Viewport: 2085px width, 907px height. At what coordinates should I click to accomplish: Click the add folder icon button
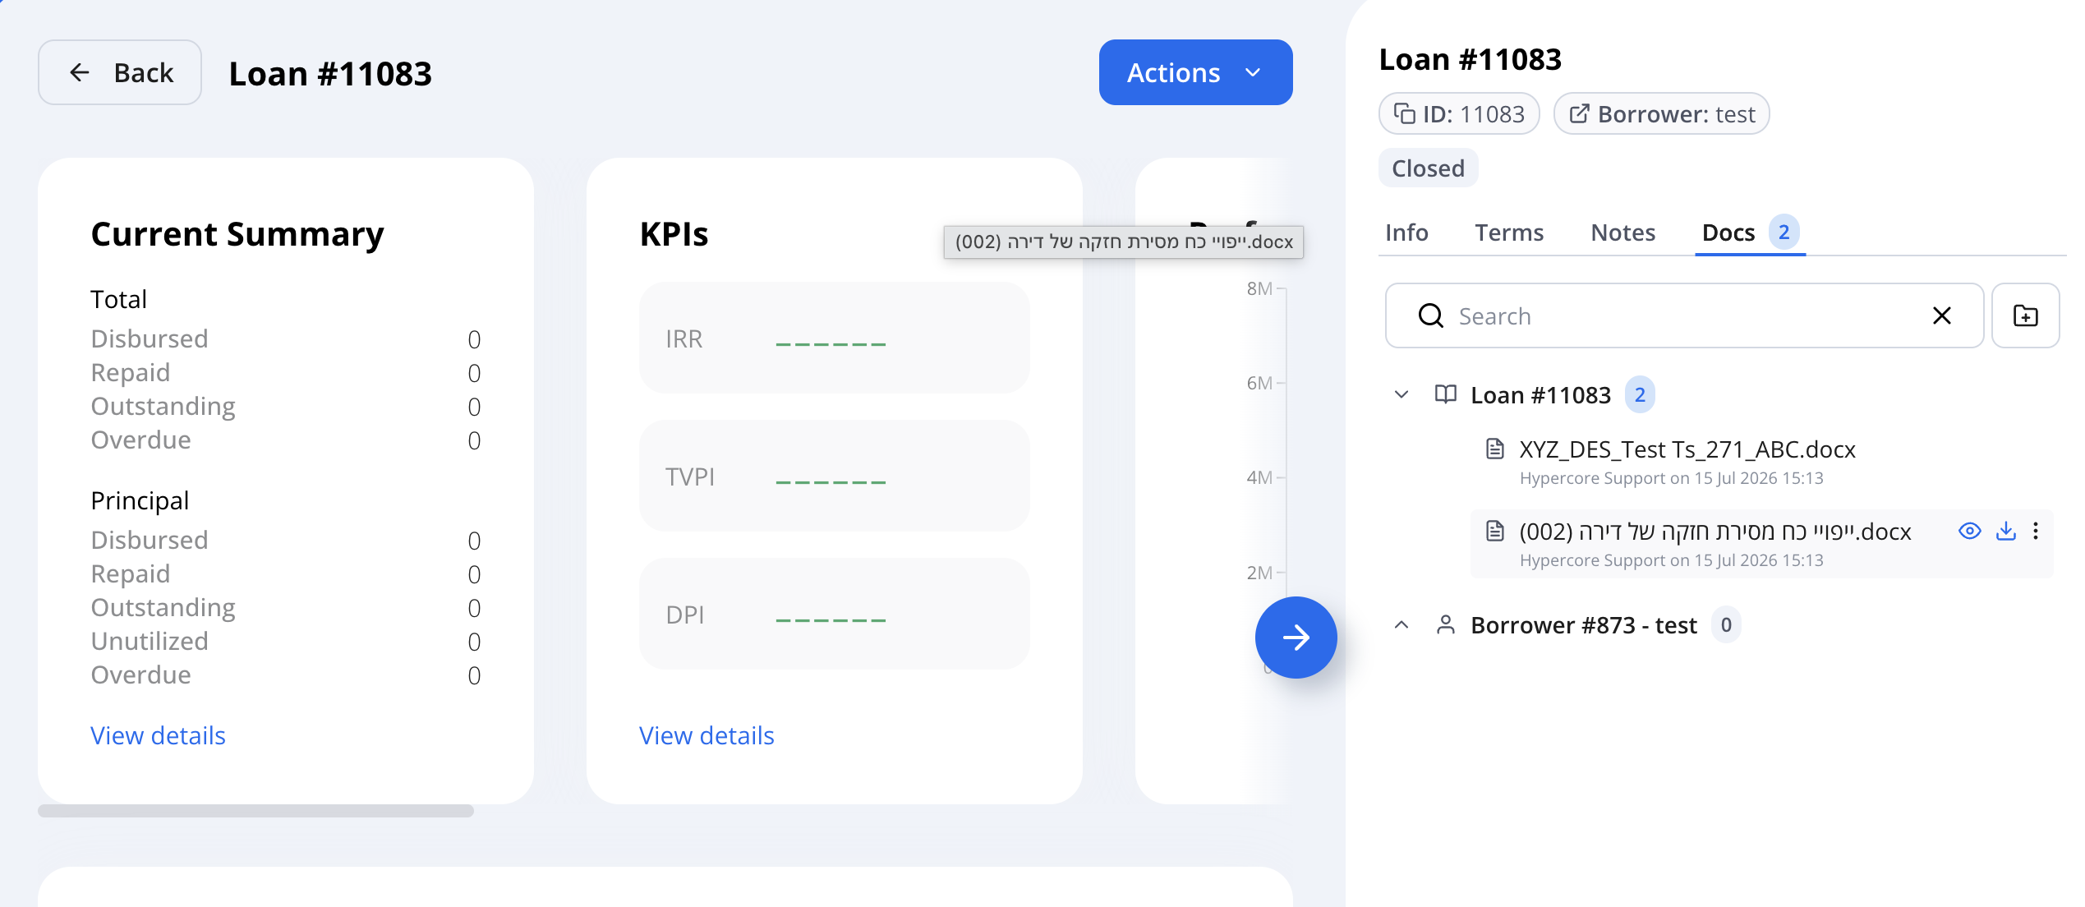(x=2026, y=315)
